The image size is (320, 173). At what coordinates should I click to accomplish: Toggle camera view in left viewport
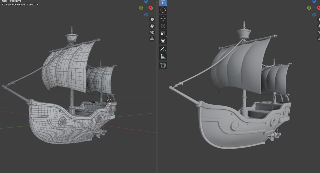click(152, 32)
